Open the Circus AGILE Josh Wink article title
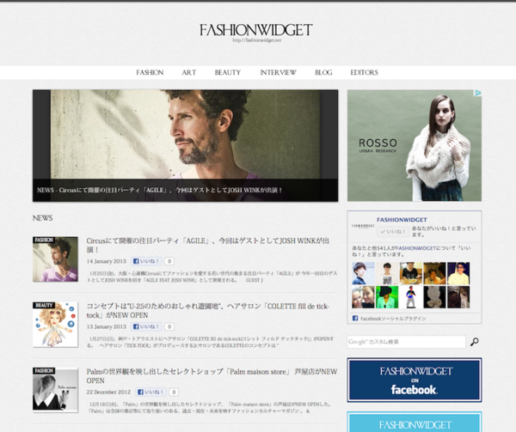 [x=207, y=245]
